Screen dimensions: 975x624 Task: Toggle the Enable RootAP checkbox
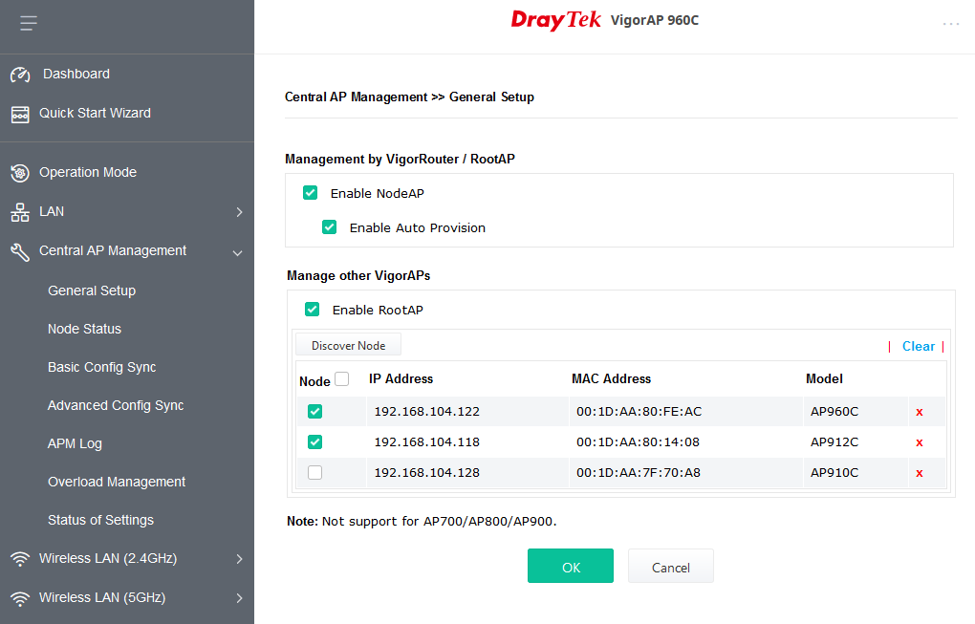313,309
